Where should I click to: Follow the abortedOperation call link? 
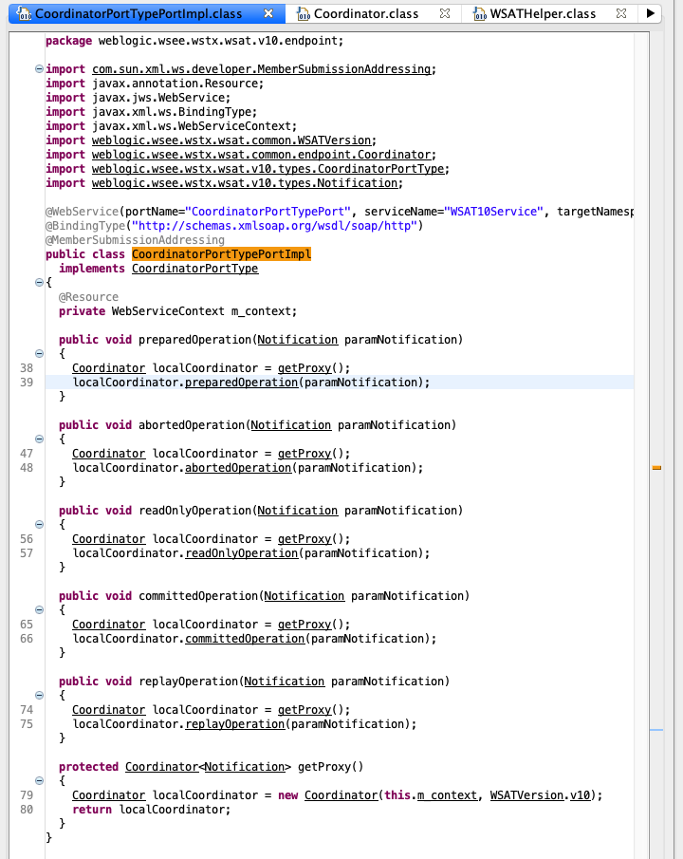point(238,468)
